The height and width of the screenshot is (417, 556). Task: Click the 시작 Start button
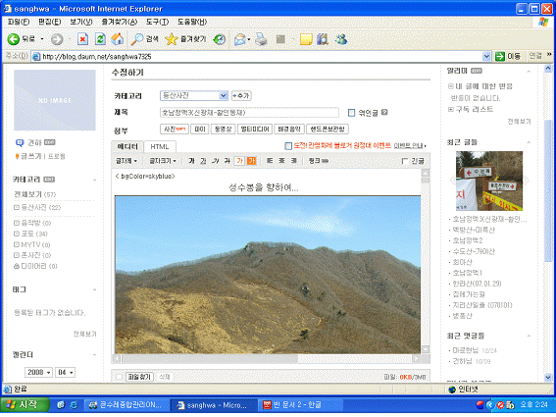tap(25, 405)
